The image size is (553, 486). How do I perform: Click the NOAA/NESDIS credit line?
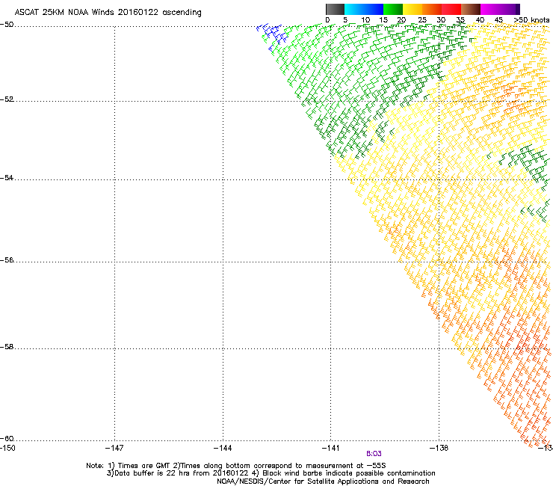pos(323,482)
